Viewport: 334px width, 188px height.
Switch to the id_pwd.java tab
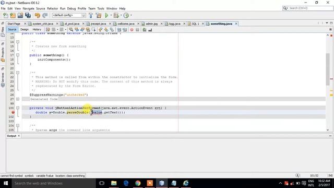tap(72, 23)
